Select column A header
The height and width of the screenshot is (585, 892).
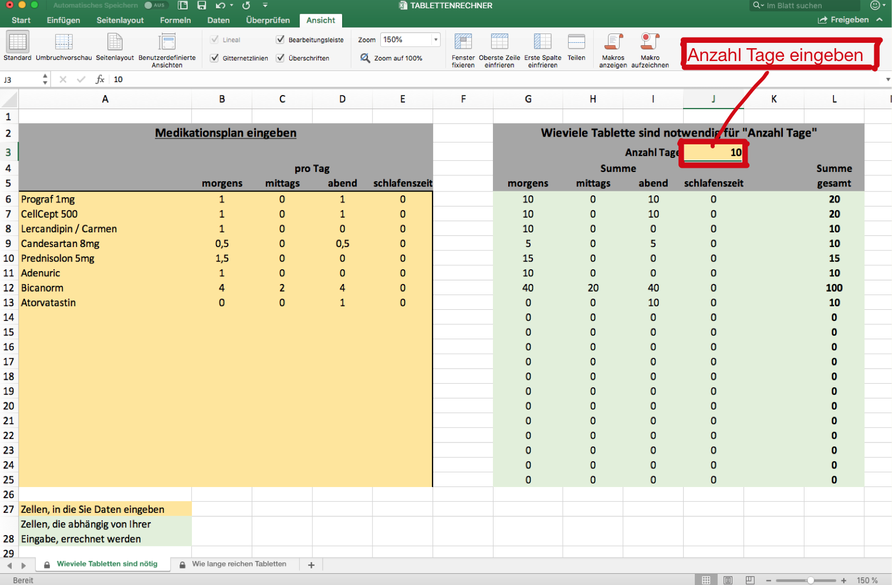point(105,99)
